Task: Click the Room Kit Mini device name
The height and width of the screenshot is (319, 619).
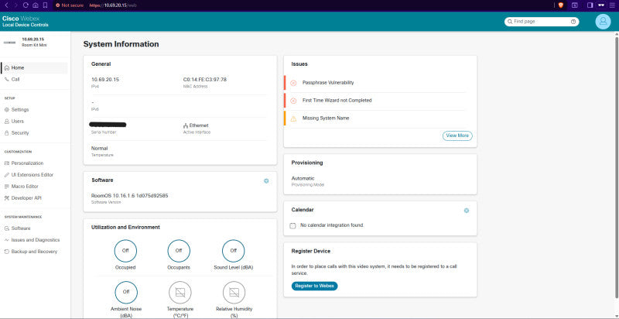Action: pos(34,46)
